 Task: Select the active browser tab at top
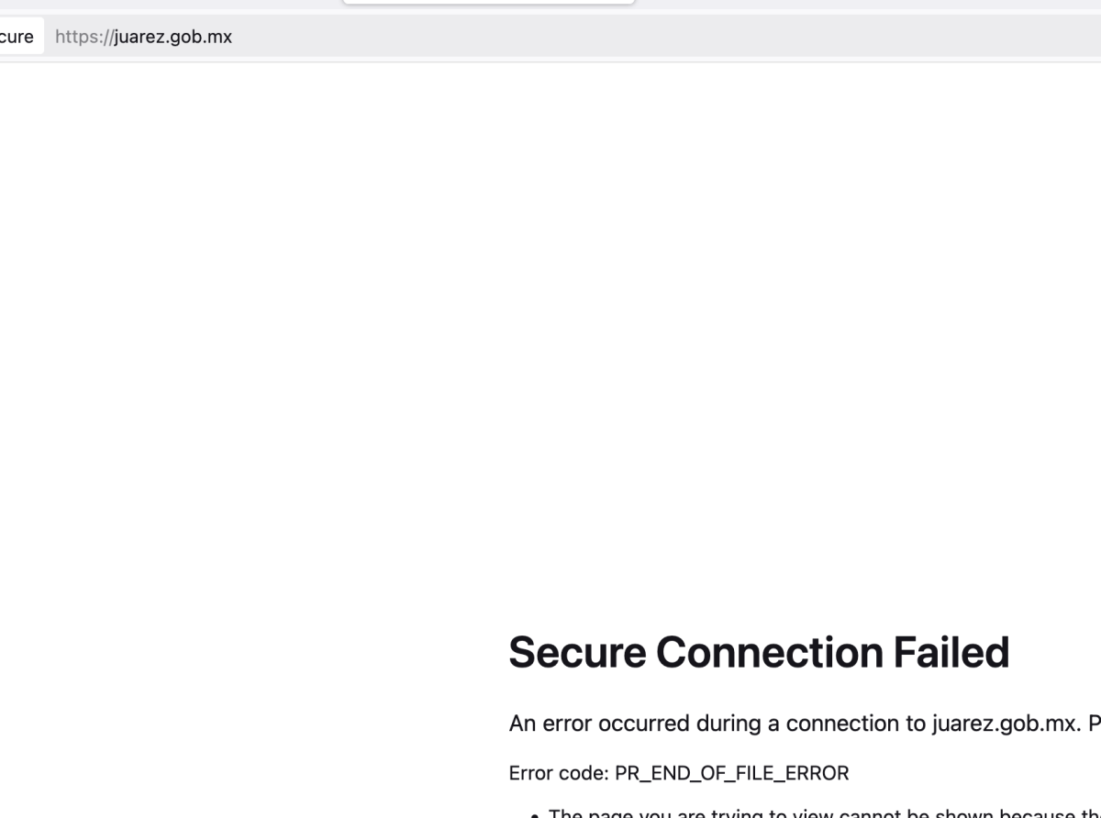(488, 2)
